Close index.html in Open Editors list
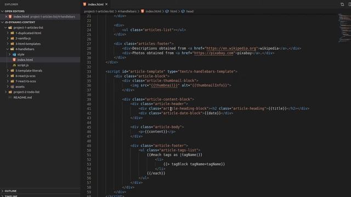Image resolution: width=351 pixels, height=197 pixels. [6, 16]
